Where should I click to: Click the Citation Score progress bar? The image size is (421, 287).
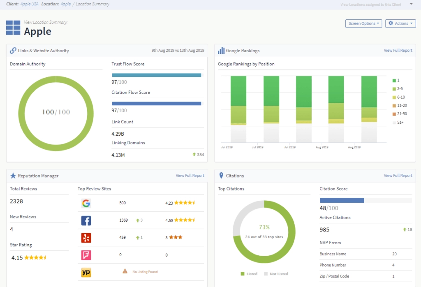click(x=365, y=200)
